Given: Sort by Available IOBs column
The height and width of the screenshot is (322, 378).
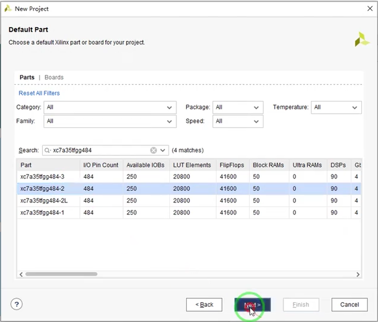Looking at the screenshot, I should click(146, 165).
